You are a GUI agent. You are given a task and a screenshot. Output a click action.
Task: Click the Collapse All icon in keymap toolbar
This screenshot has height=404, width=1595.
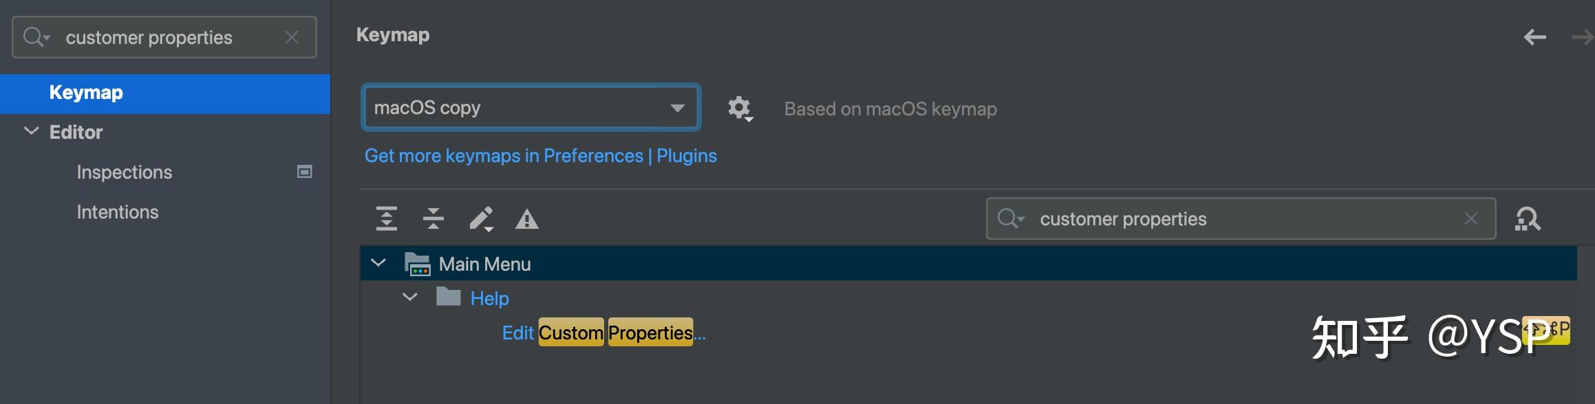click(x=433, y=218)
